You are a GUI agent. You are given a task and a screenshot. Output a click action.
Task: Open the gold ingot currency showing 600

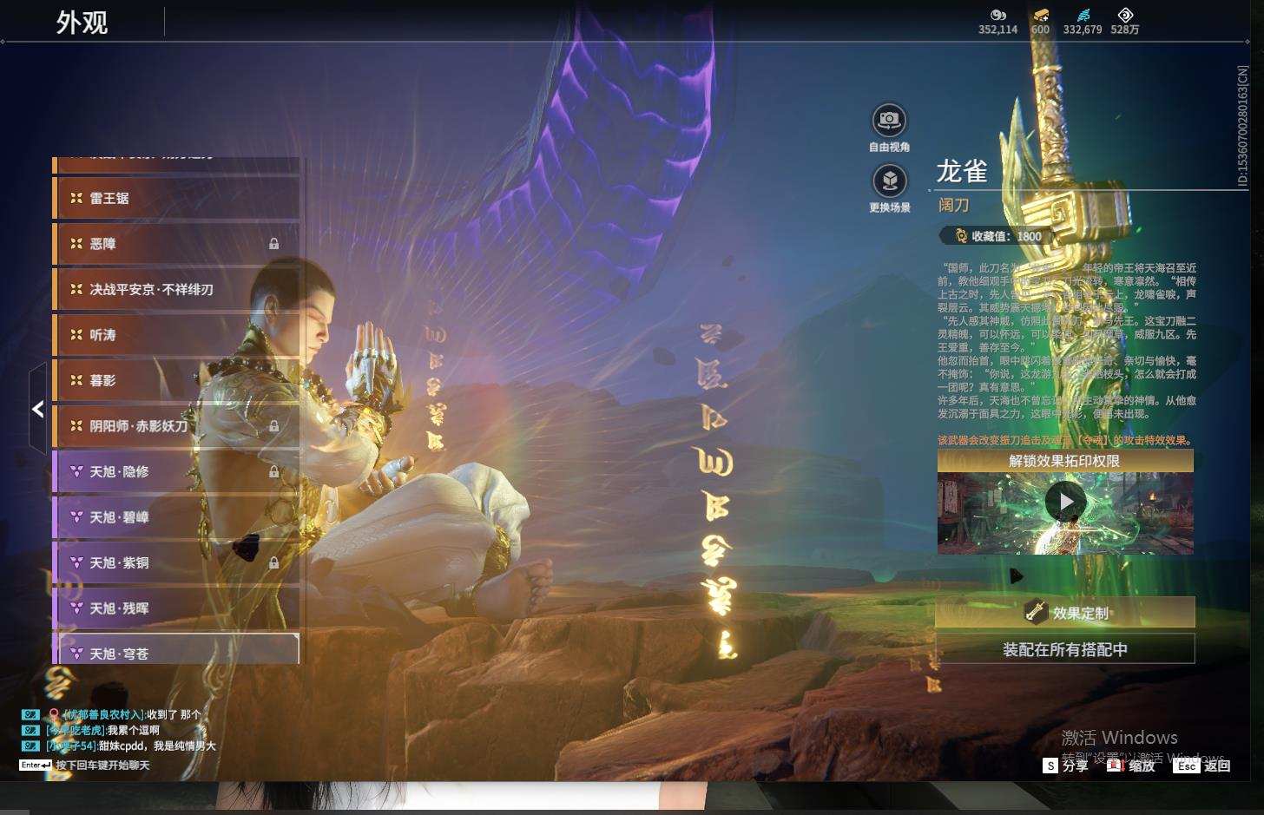coord(1040,22)
